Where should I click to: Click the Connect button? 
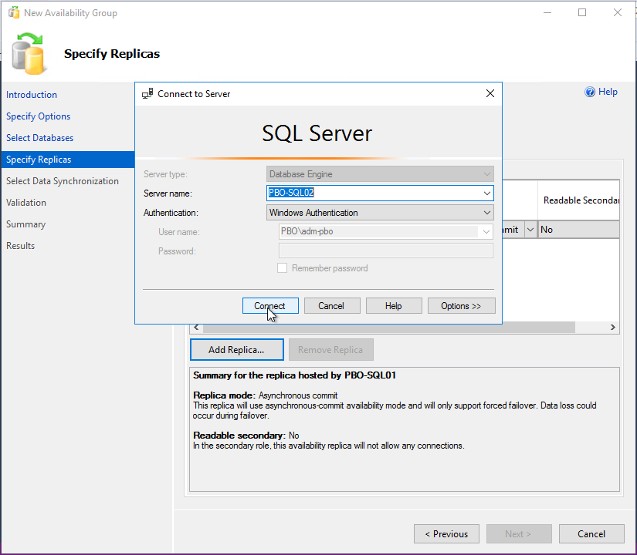[270, 306]
